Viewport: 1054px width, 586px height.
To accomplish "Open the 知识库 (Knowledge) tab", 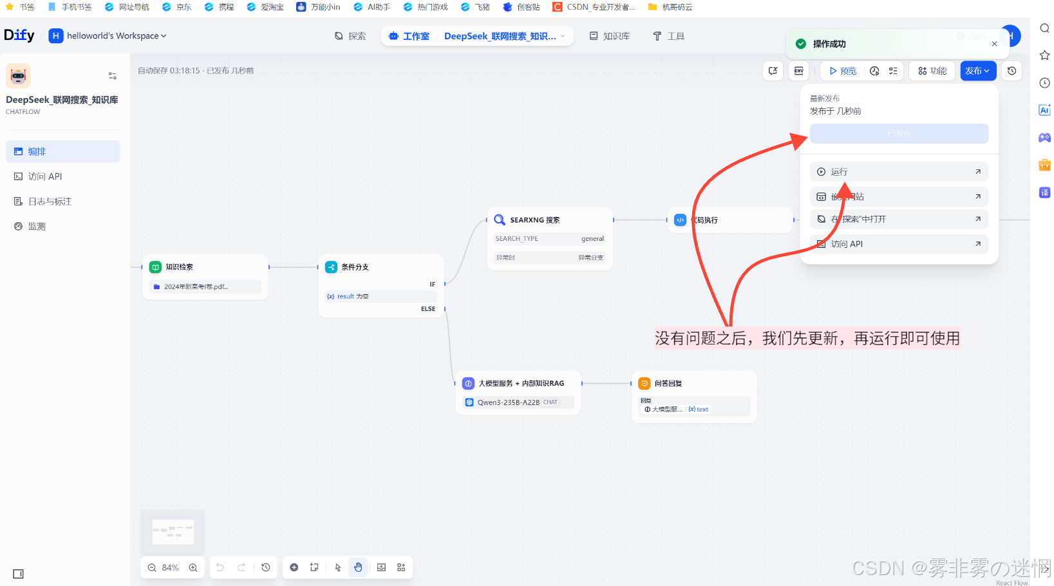I will 610,36.
